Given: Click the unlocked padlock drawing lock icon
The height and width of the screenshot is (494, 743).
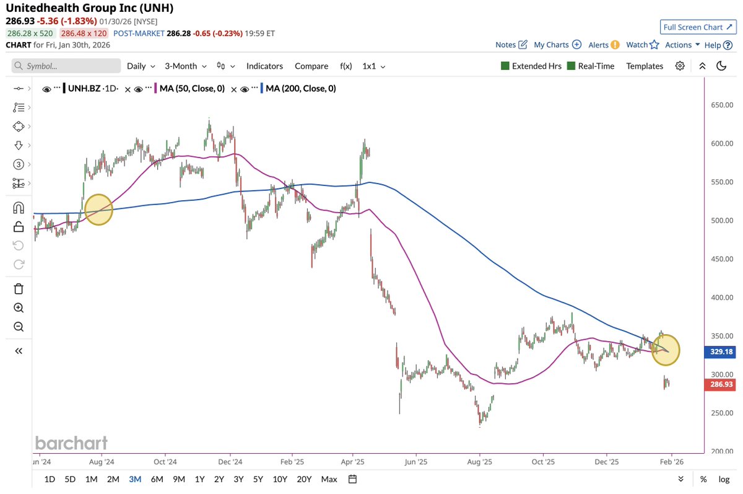Looking at the screenshot, I should coord(19,227).
